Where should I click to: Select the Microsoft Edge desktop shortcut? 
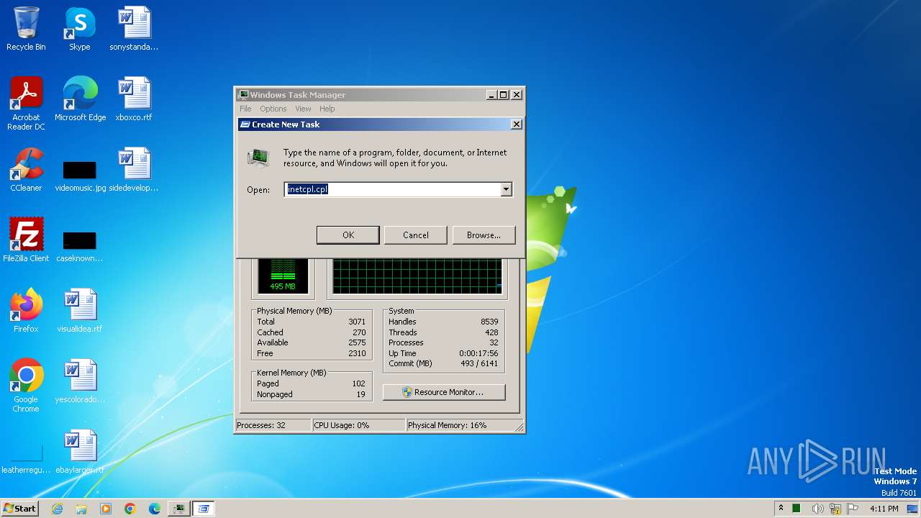click(x=80, y=99)
